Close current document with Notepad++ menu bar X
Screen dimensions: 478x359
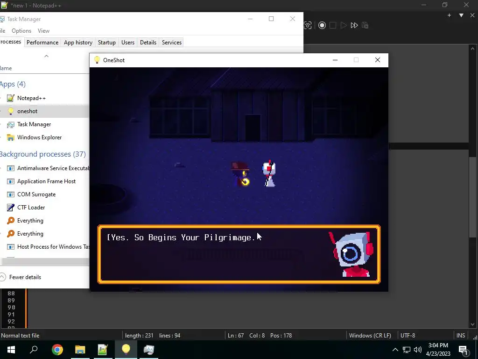[472, 15]
